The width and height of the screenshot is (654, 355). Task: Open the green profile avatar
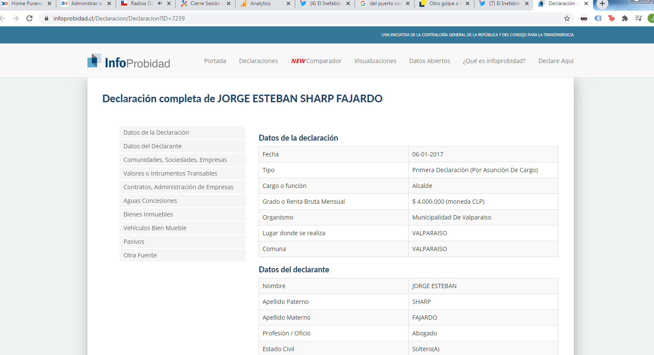(x=651, y=18)
